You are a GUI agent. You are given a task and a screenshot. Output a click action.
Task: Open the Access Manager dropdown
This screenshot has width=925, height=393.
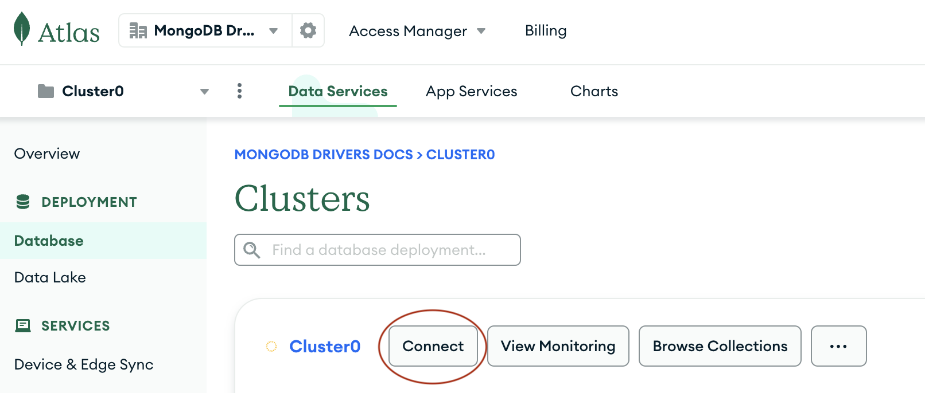point(417,31)
